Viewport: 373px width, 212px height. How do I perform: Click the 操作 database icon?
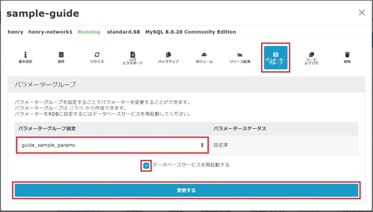point(61,57)
